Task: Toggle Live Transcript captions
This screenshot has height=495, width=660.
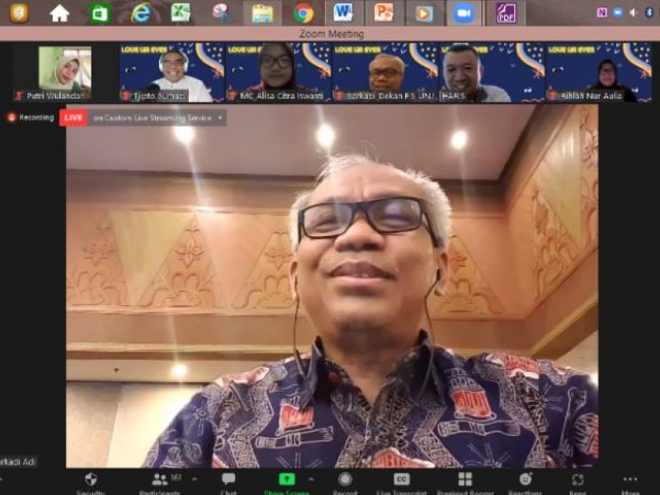Action: click(402, 480)
